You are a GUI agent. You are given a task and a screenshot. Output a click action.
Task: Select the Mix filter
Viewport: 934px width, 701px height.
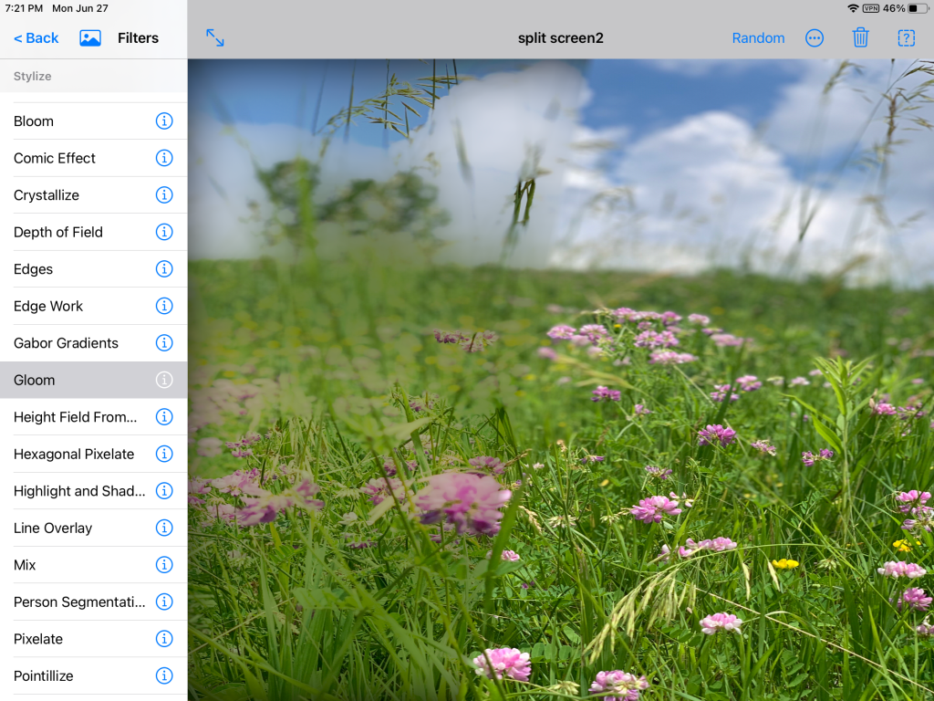click(26, 565)
